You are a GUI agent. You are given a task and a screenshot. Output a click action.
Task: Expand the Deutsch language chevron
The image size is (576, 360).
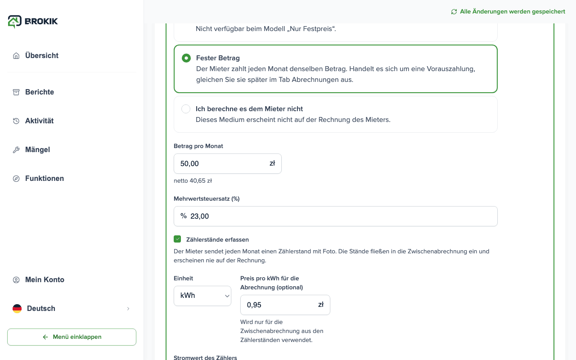pyautogui.click(x=128, y=309)
